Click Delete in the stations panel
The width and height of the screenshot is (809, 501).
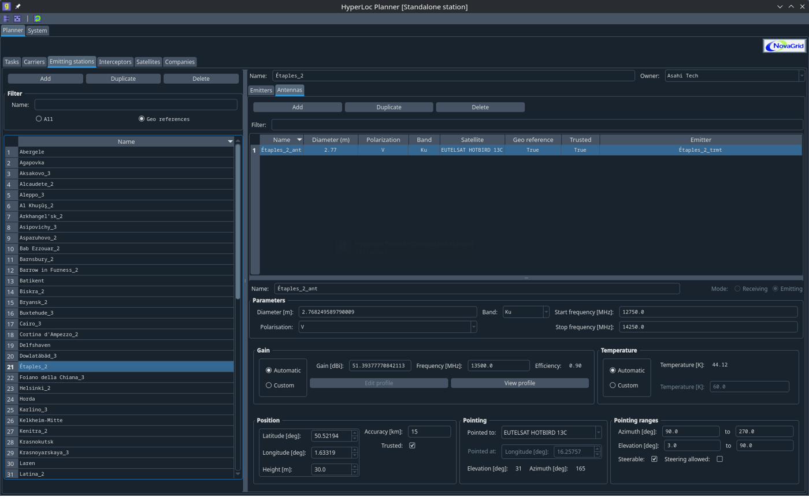(x=201, y=78)
